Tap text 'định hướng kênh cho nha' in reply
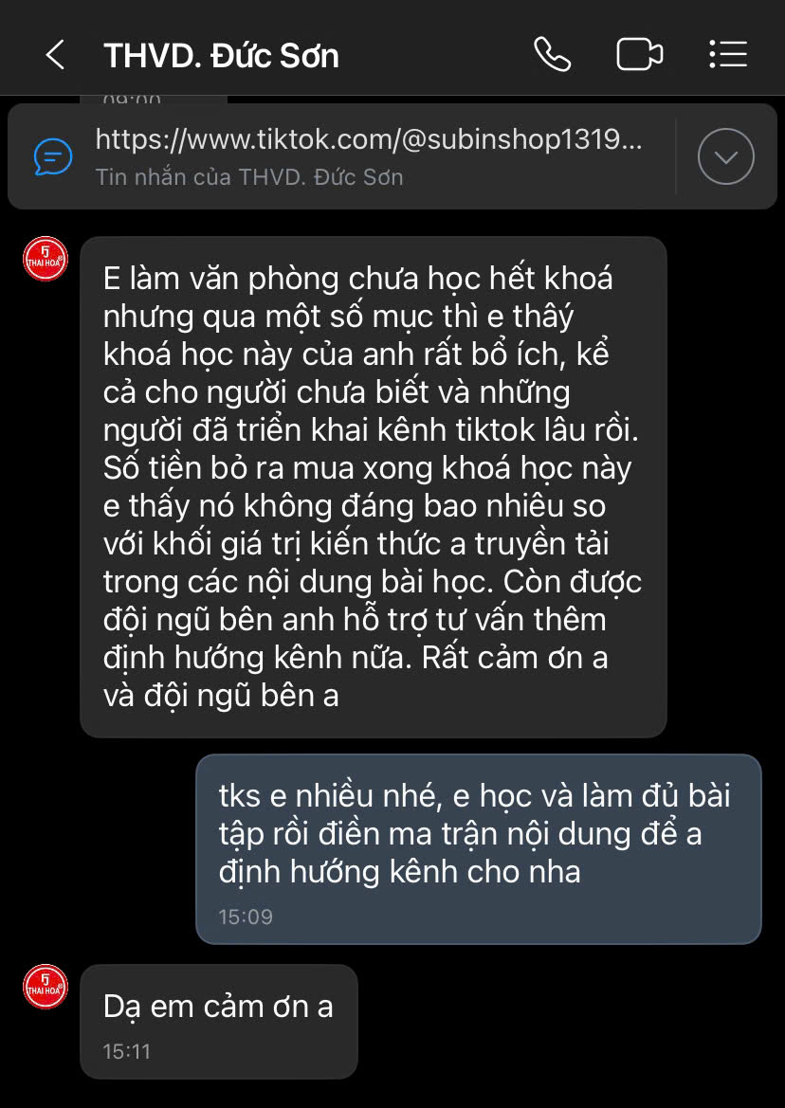785x1108 pixels. click(399, 872)
